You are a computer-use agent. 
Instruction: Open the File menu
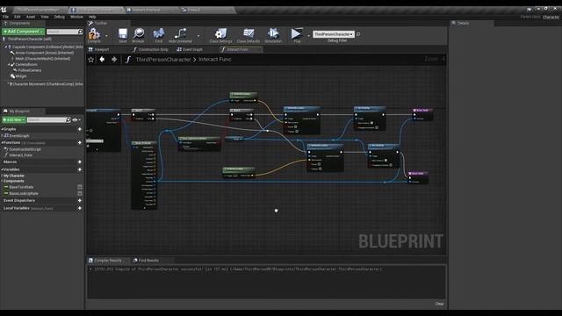(x=6, y=17)
